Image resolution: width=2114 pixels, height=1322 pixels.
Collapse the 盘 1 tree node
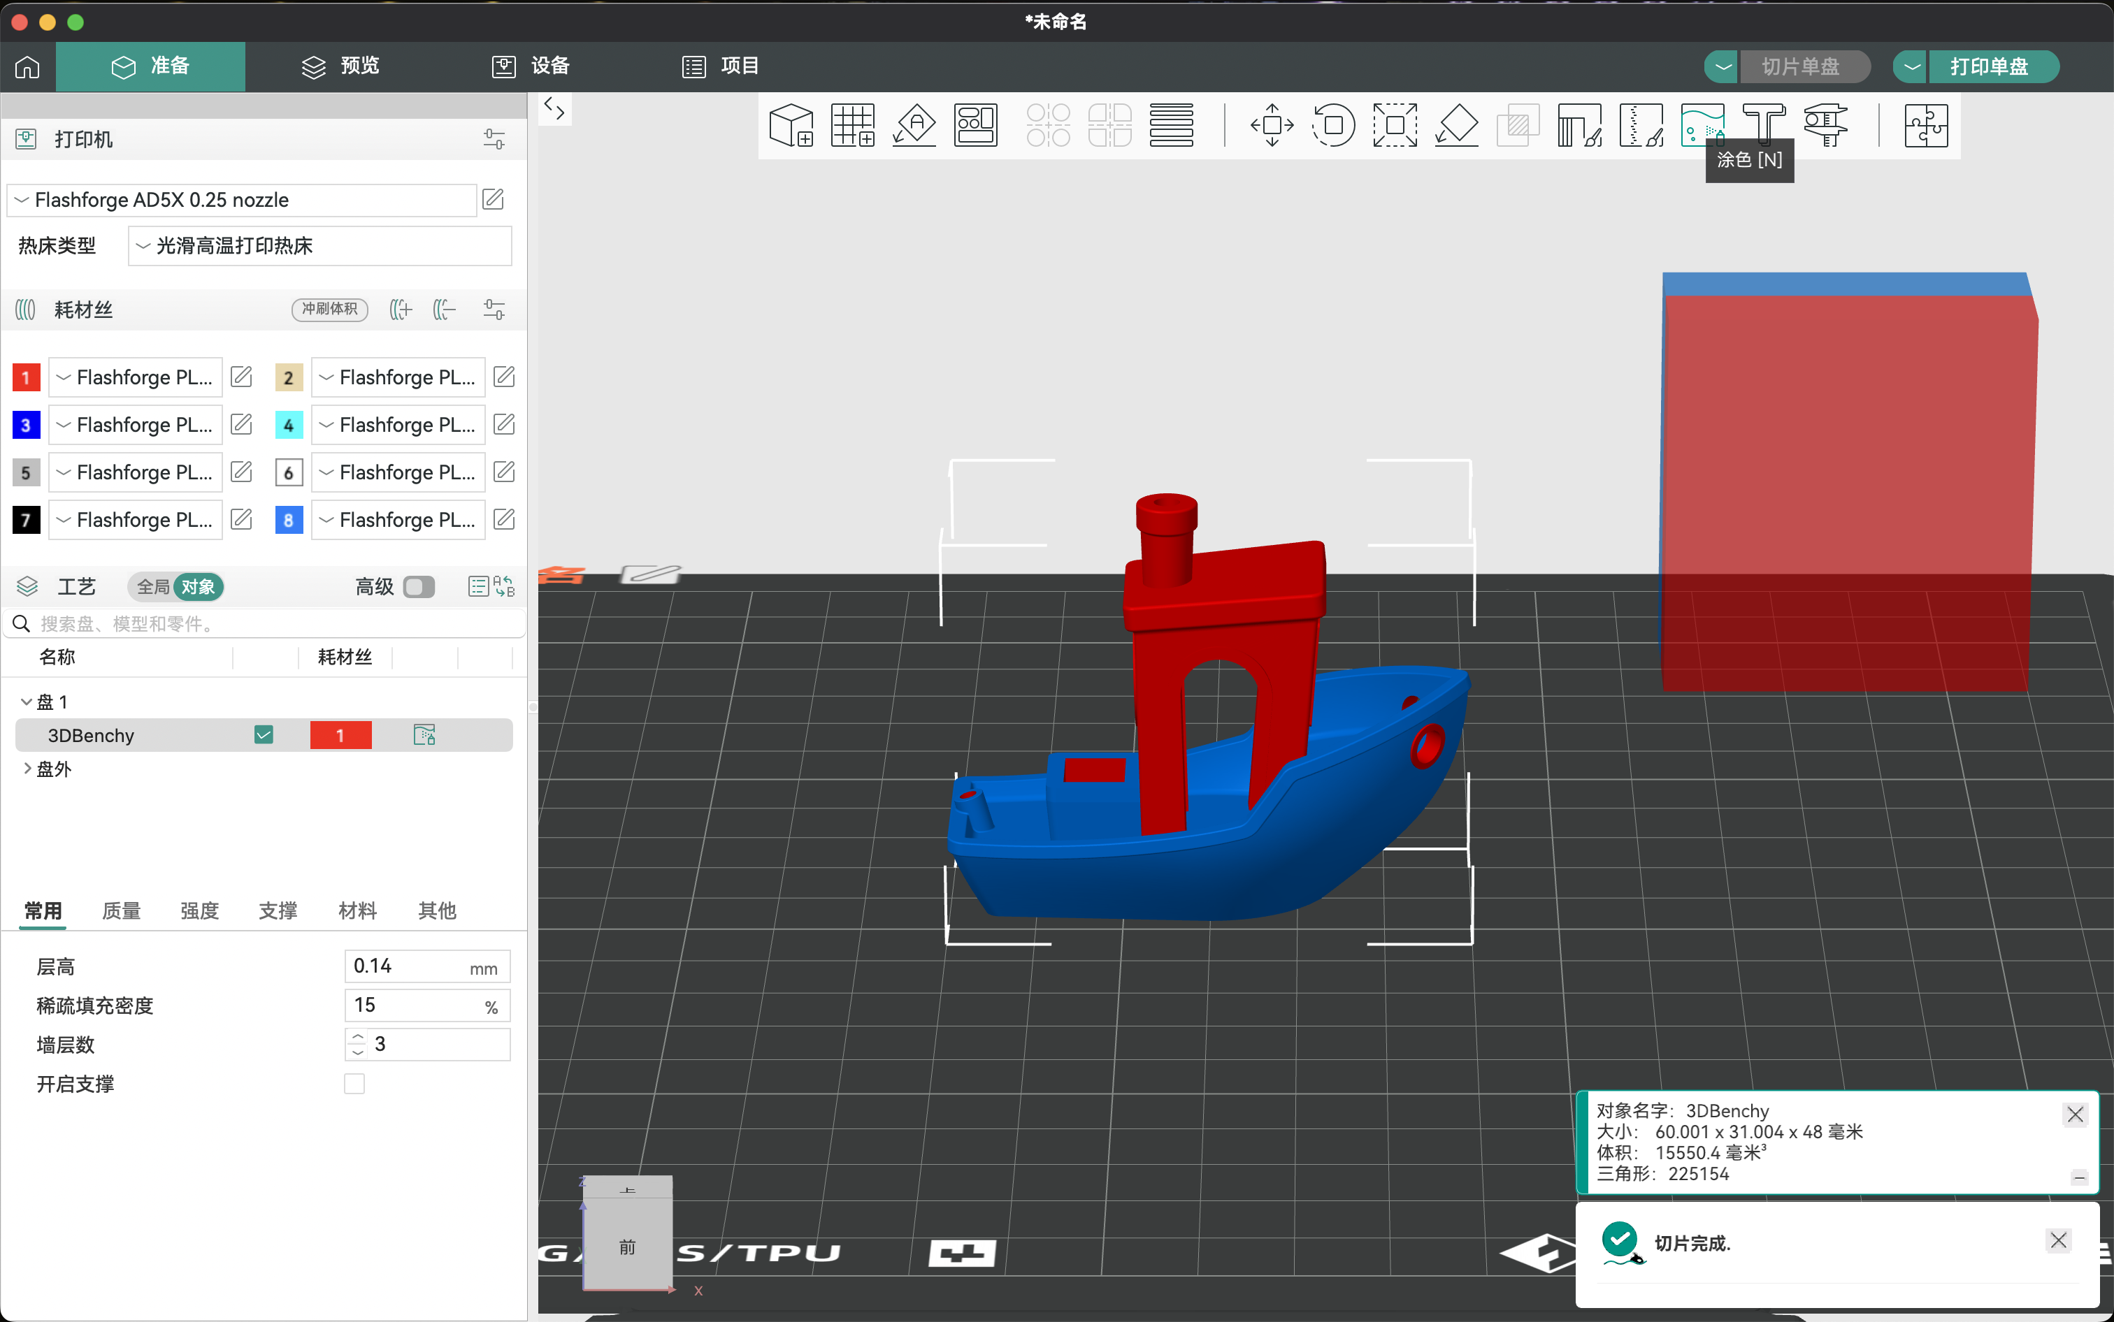pyautogui.click(x=27, y=702)
